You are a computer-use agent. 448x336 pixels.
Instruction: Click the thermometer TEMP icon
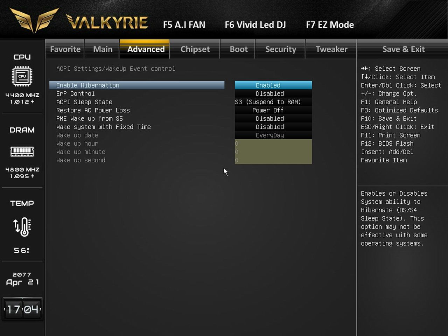click(x=22, y=227)
